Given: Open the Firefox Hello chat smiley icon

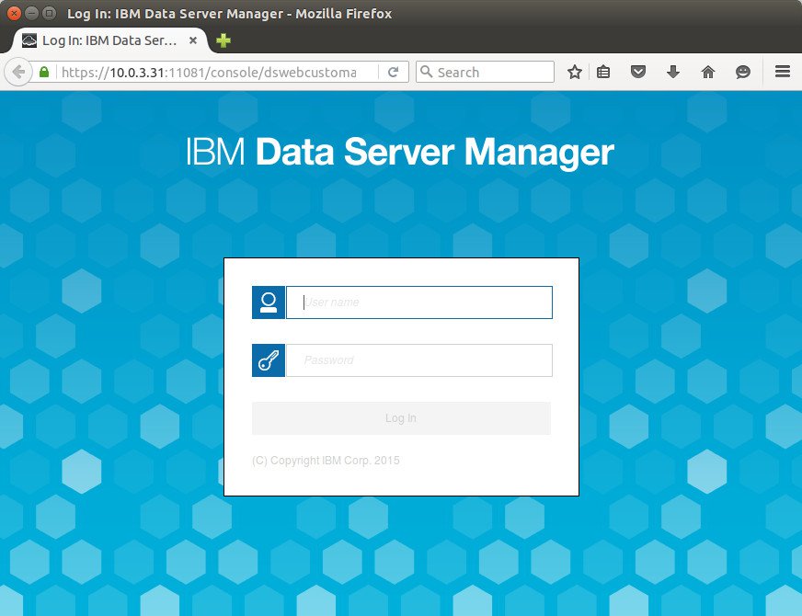Looking at the screenshot, I should 742,72.
